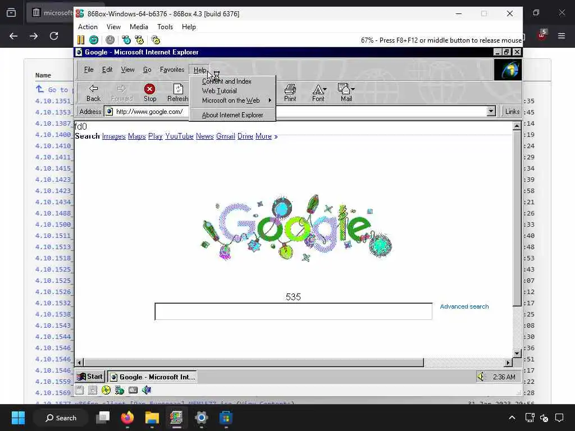Click the Play link on Google page
This screenshot has width=575, height=431.
[156, 136]
